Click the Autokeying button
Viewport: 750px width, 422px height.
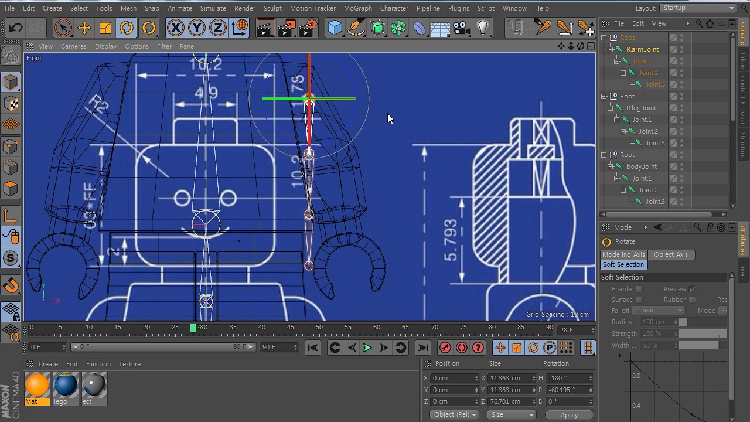point(462,348)
